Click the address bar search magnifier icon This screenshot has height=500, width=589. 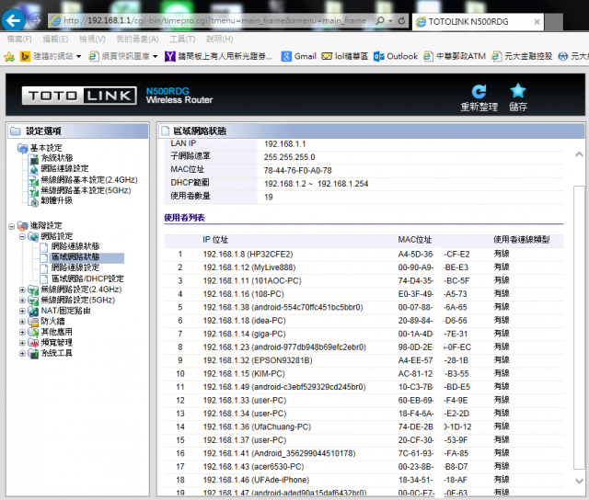coord(380,20)
